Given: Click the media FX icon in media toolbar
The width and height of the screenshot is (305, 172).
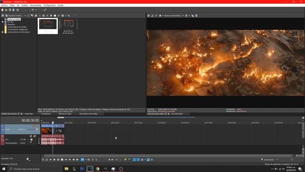Looking at the screenshot, I should coord(47,16).
